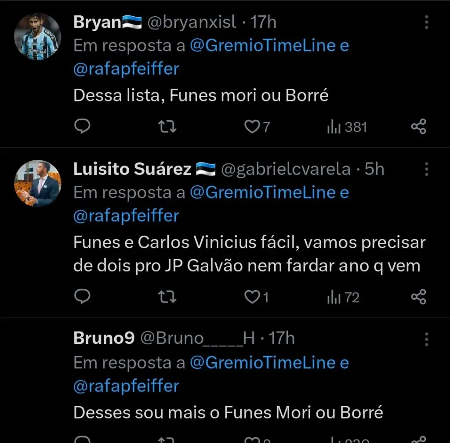
Task: Open Luisito Suárez's profile avatar
Action: click(37, 183)
